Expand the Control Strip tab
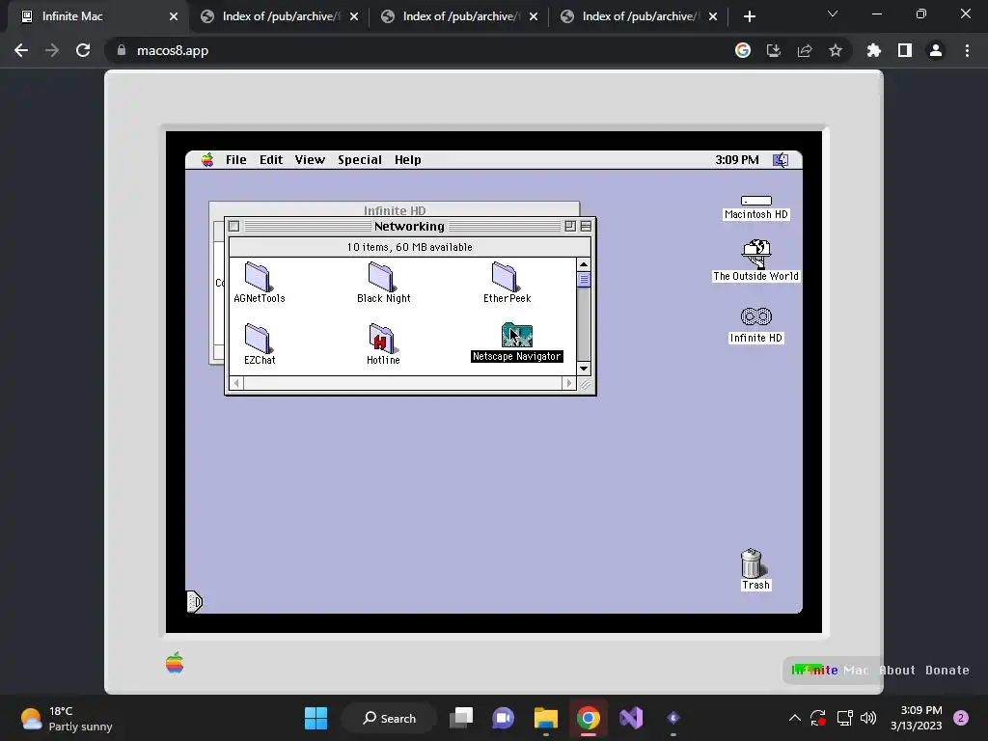This screenshot has width=988, height=741. (194, 602)
